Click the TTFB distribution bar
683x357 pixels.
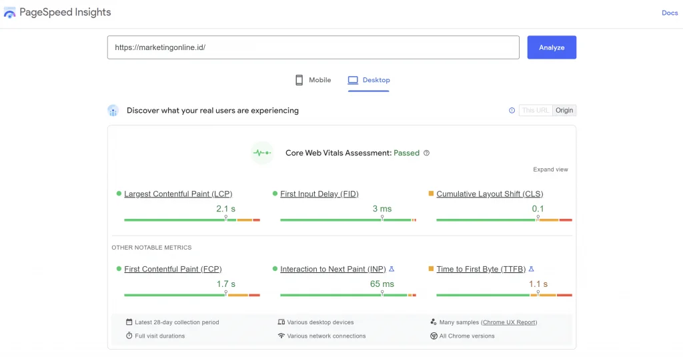click(x=504, y=295)
